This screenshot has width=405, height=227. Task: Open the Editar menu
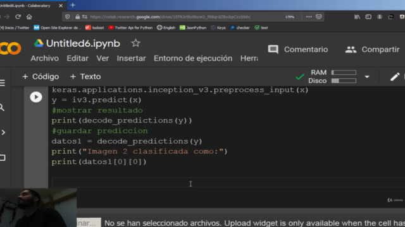(77, 59)
